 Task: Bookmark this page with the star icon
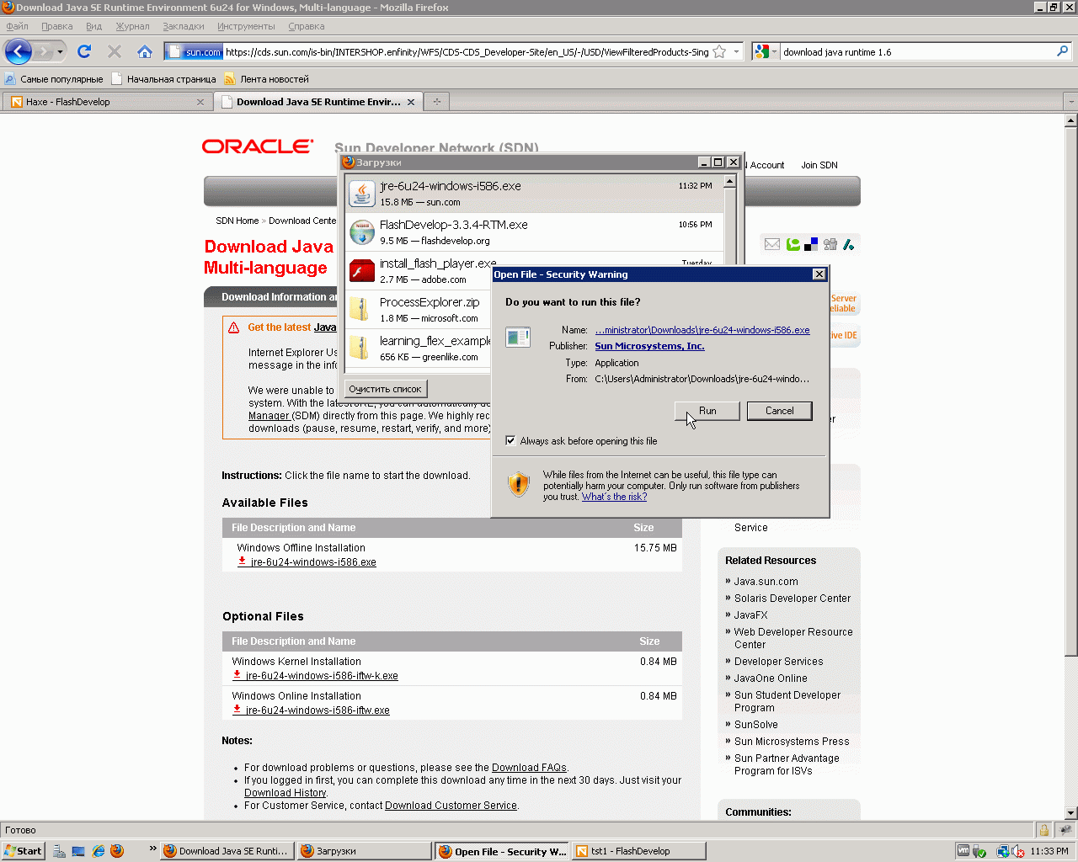pos(719,51)
